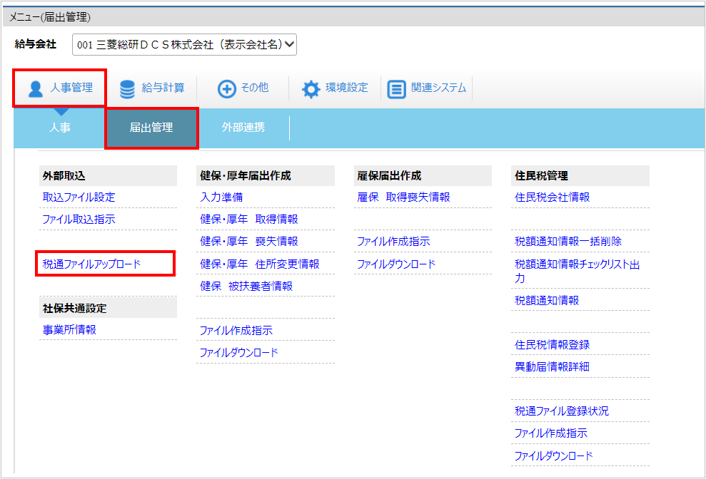The image size is (706, 479).
Task: Switch to the 外部連携 sub-tab
Action: (243, 128)
